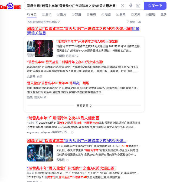The height and width of the screenshot is (182, 173).
Task: Switch to the 图片 tab
Action: 61,14
